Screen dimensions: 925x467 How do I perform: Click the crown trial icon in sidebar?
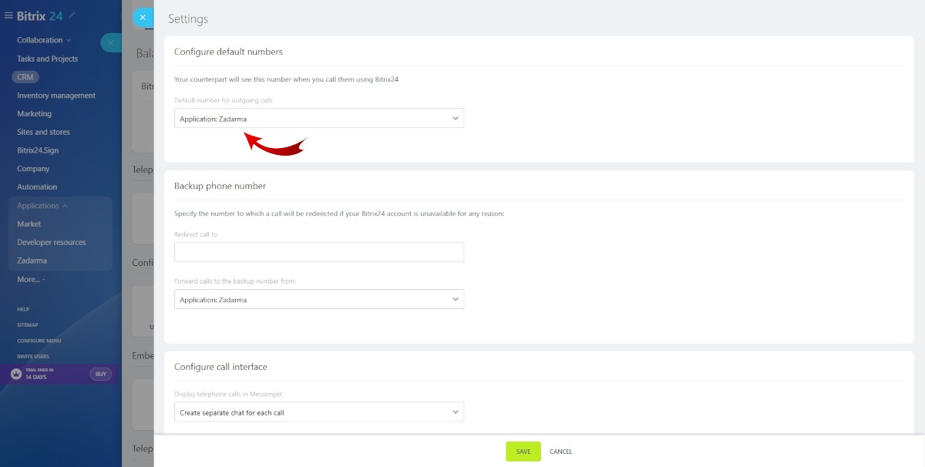point(15,374)
